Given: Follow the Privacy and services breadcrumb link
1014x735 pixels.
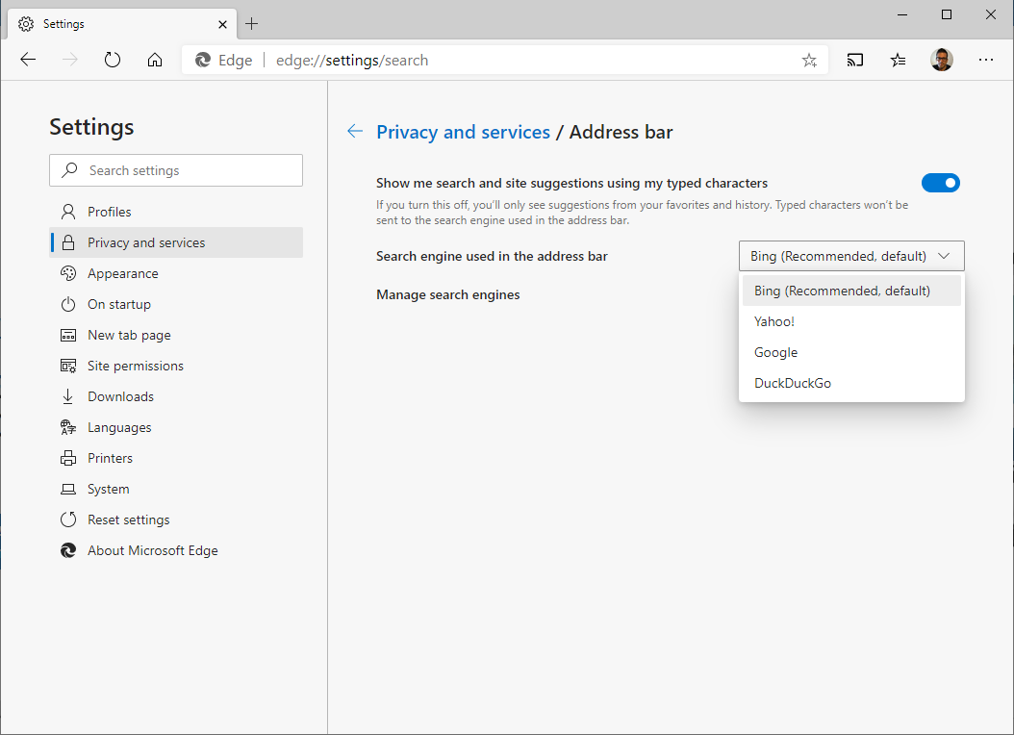Looking at the screenshot, I should click(463, 132).
